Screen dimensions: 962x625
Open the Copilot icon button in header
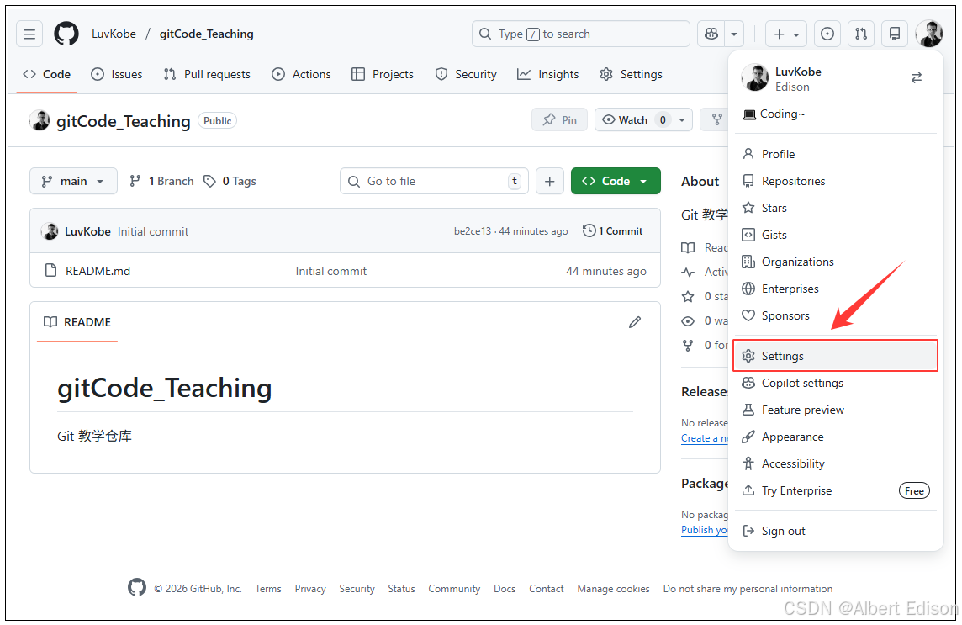tap(711, 34)
